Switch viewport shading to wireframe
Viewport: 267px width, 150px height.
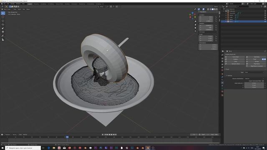click(211, 9)
